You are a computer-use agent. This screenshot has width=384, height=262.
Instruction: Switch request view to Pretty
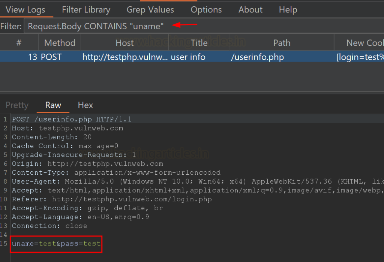[17, 105]
